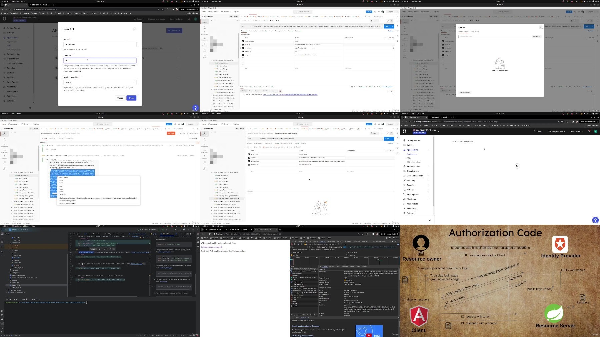This screenshot has height=337, width=600.
Task: Expand Applications chevron on Back to Applications page
Action: point(429,150)
